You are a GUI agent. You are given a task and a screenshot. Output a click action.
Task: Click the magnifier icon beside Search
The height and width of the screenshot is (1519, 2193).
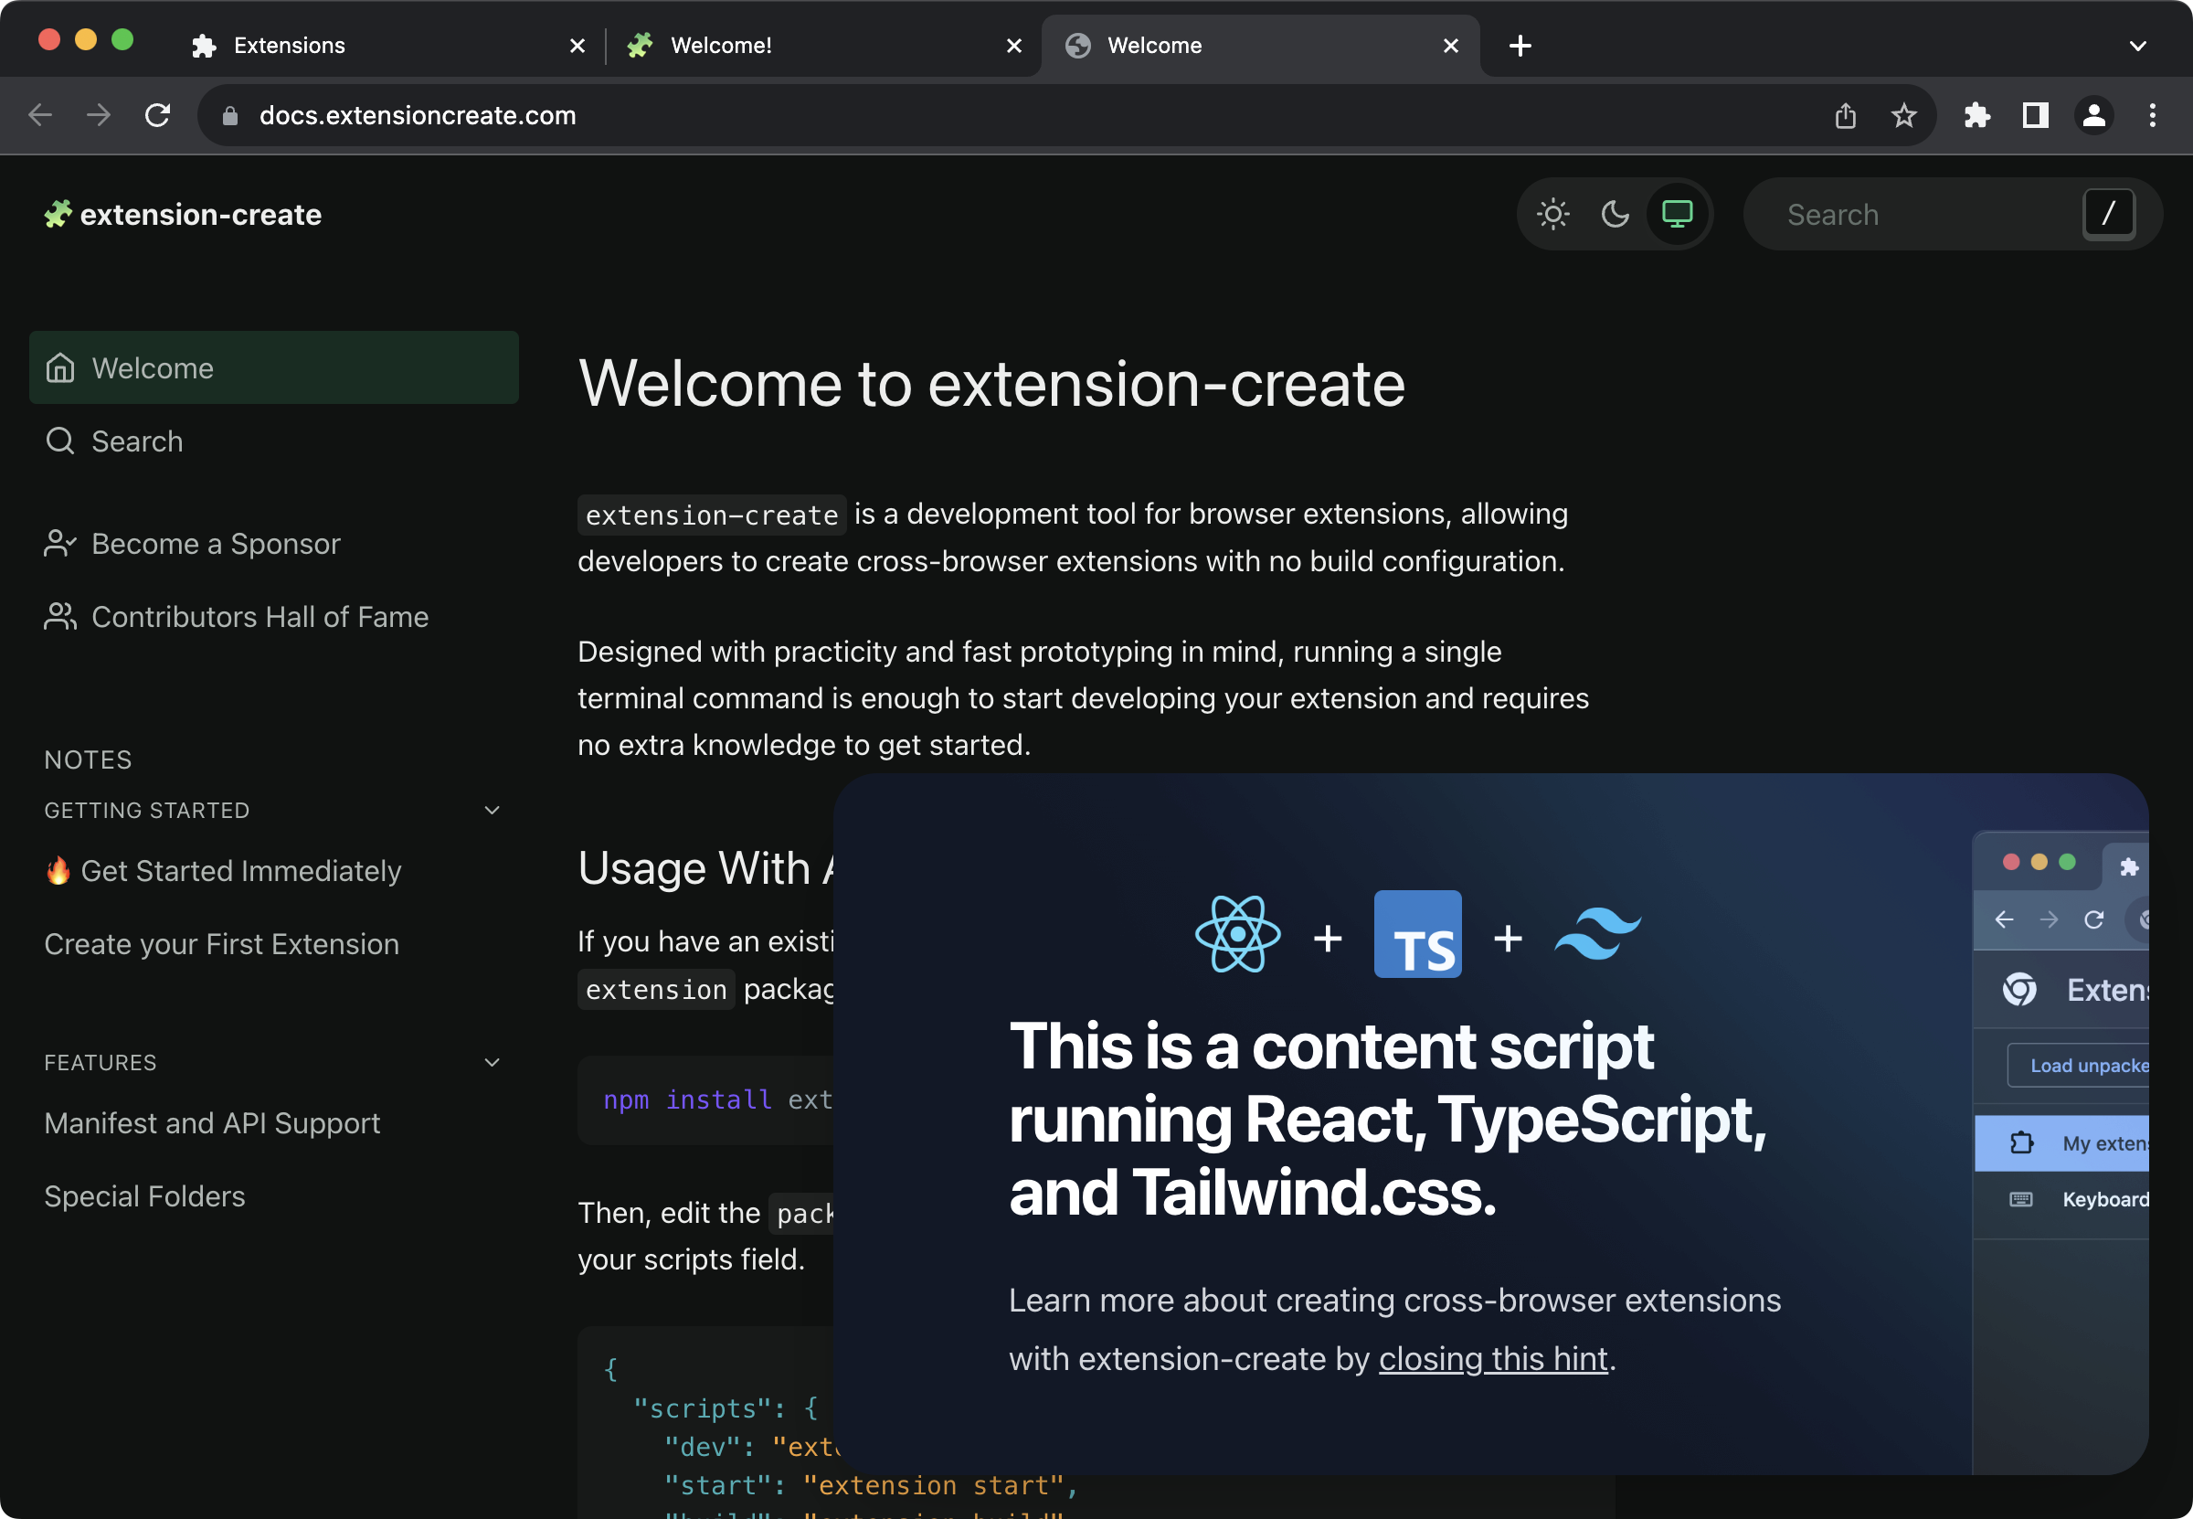pos(60,441)
